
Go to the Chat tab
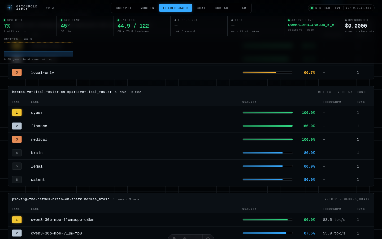coord(201,8)
